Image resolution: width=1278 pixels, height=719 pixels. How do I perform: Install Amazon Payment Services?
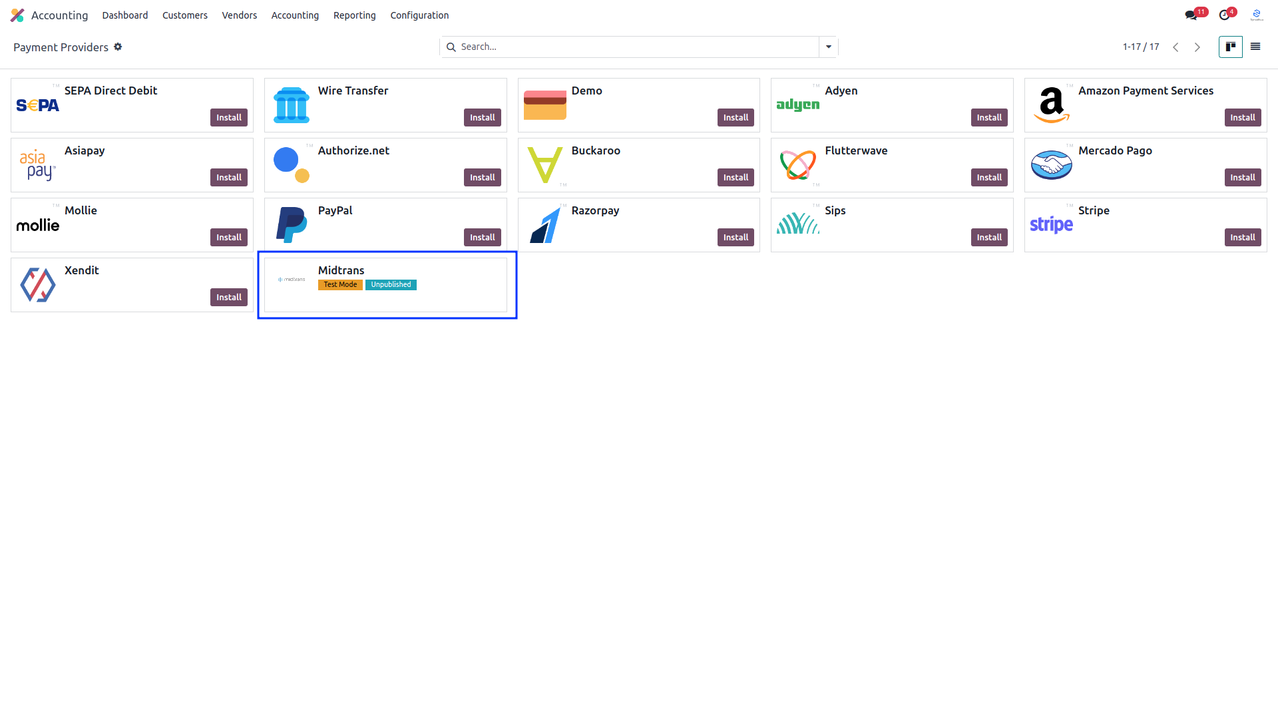click(1243, 117)
